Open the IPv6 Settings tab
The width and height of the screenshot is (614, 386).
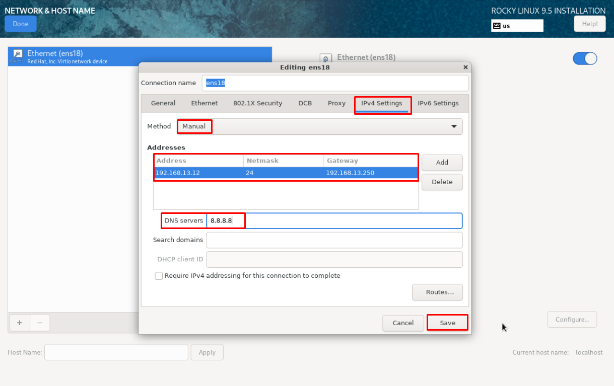click(438, 103)
